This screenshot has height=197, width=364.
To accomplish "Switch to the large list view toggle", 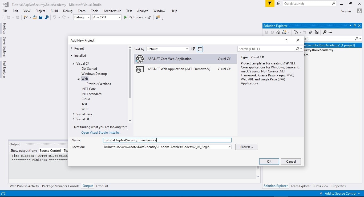I will (x=200, y=49).
